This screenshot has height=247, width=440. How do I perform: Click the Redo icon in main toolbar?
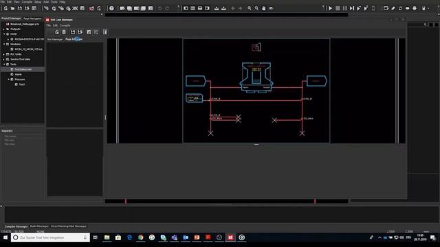click(x=167, y=8)
